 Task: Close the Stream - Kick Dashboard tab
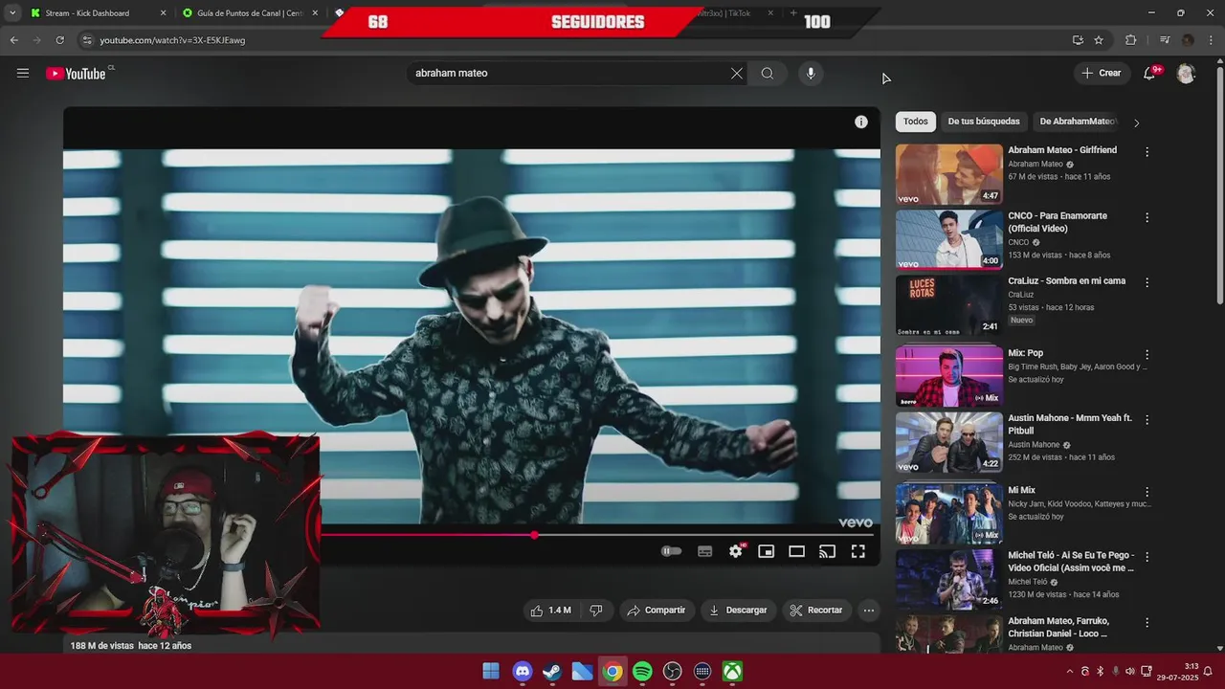point(163,13)
